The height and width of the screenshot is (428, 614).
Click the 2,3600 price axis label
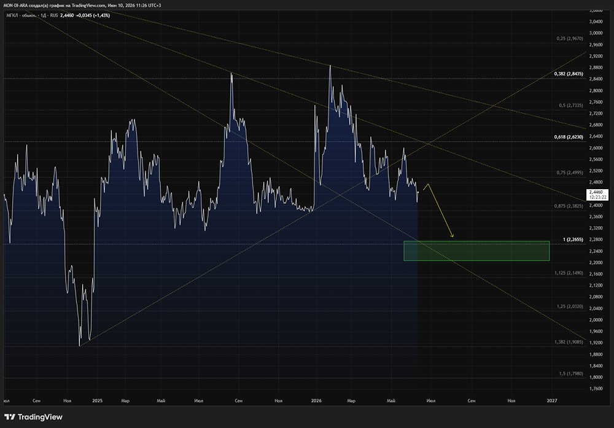(596, 217)
